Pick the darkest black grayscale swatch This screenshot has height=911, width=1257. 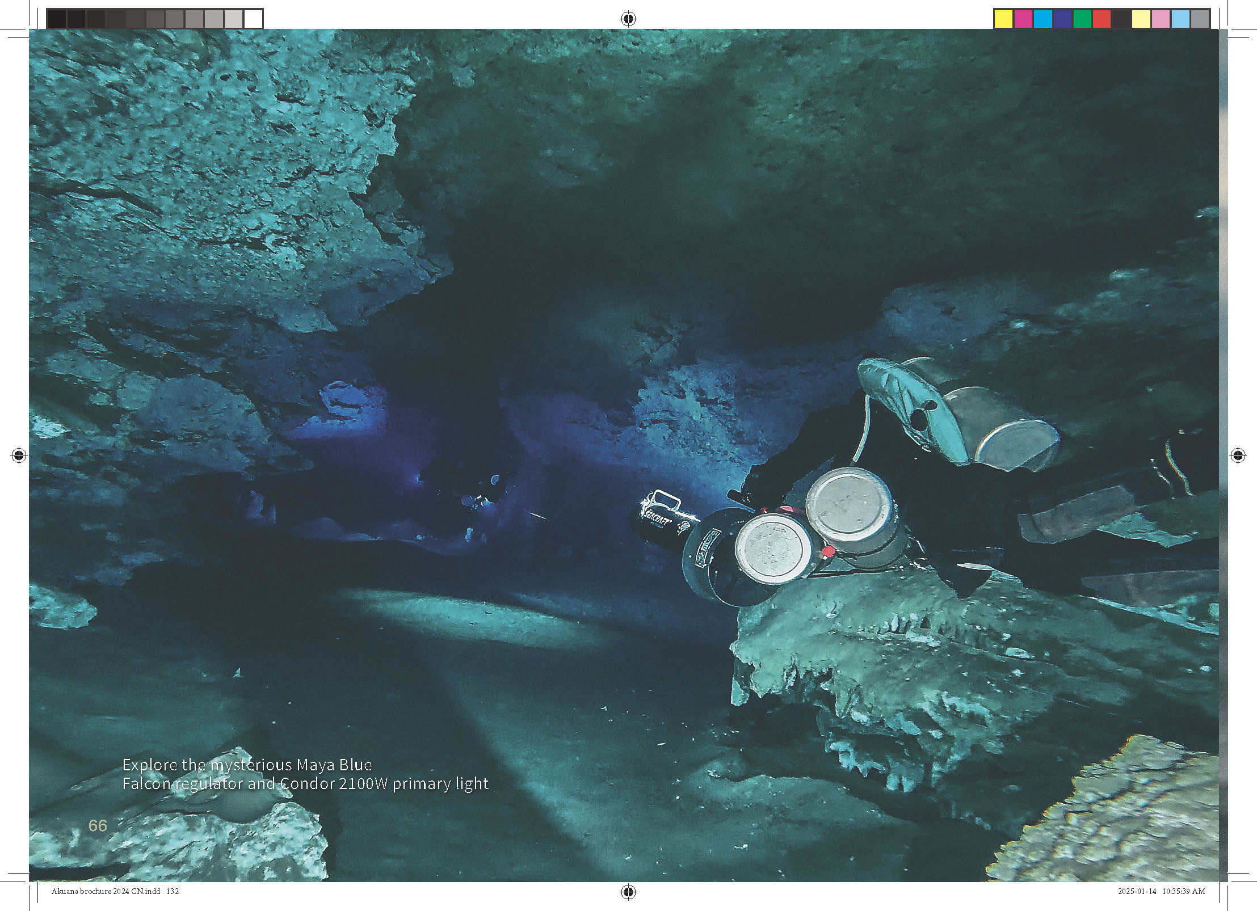(57, 19)
